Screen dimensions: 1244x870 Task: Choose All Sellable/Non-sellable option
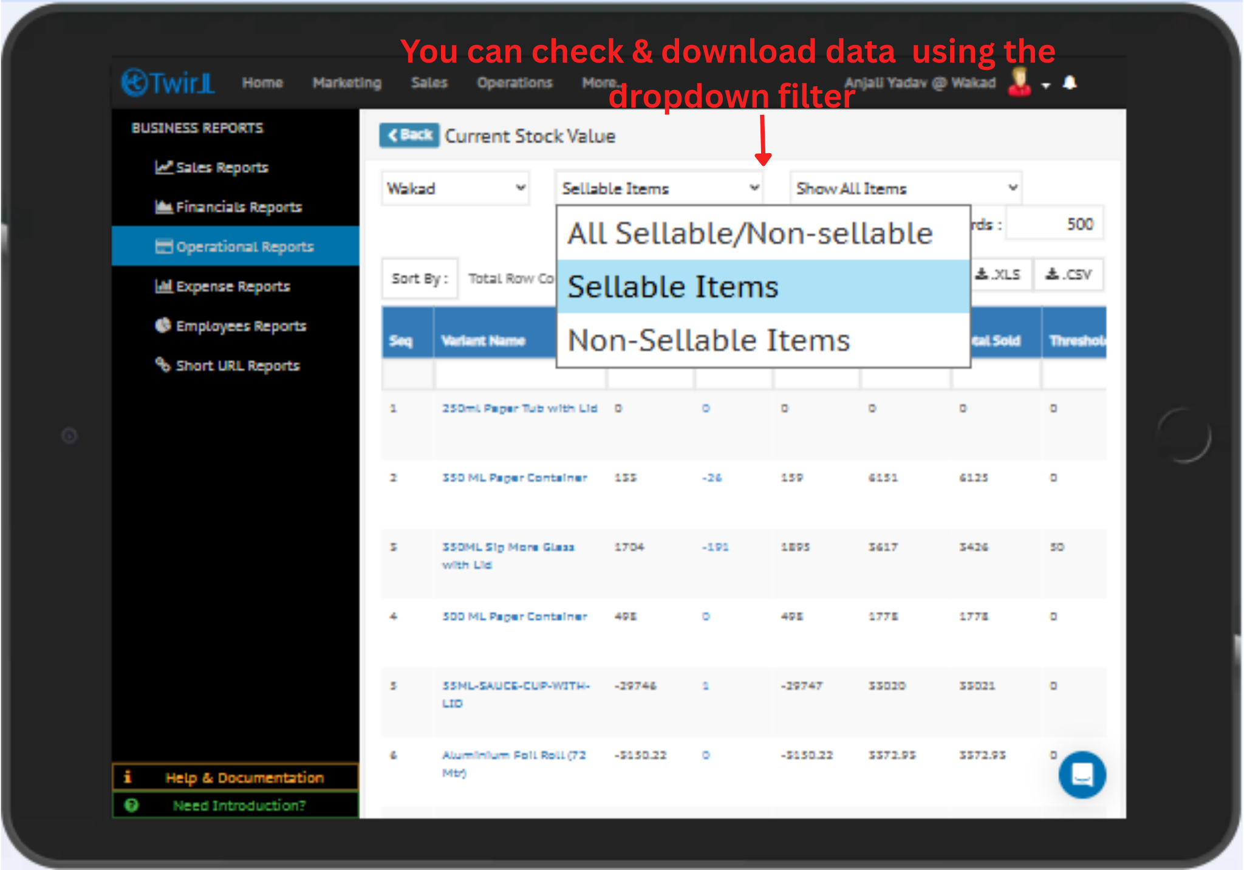point(750,233)
